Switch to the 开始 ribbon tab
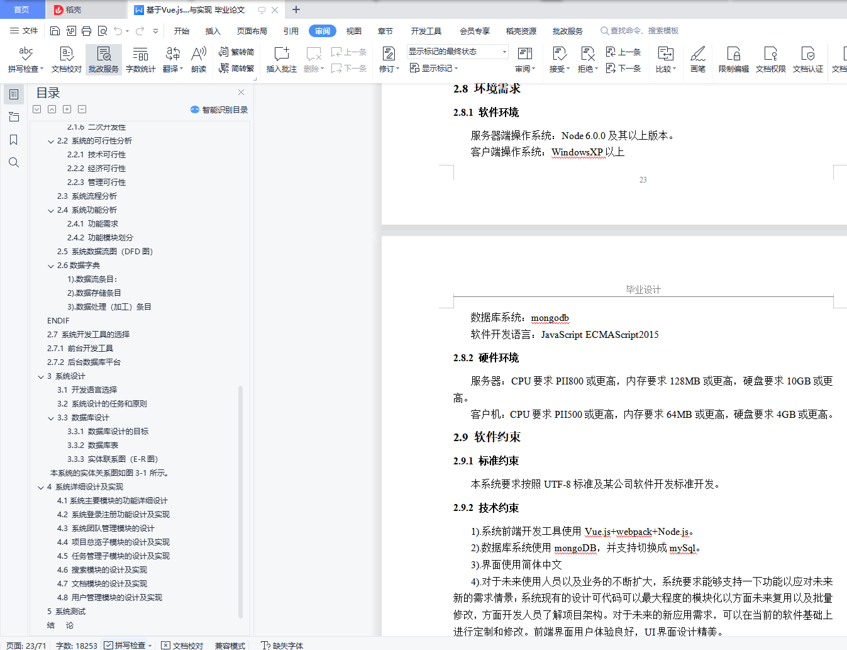 pyautogui.click(x=182, y=31)
